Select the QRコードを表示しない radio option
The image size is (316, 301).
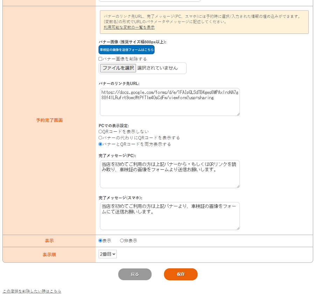[101, 132]
